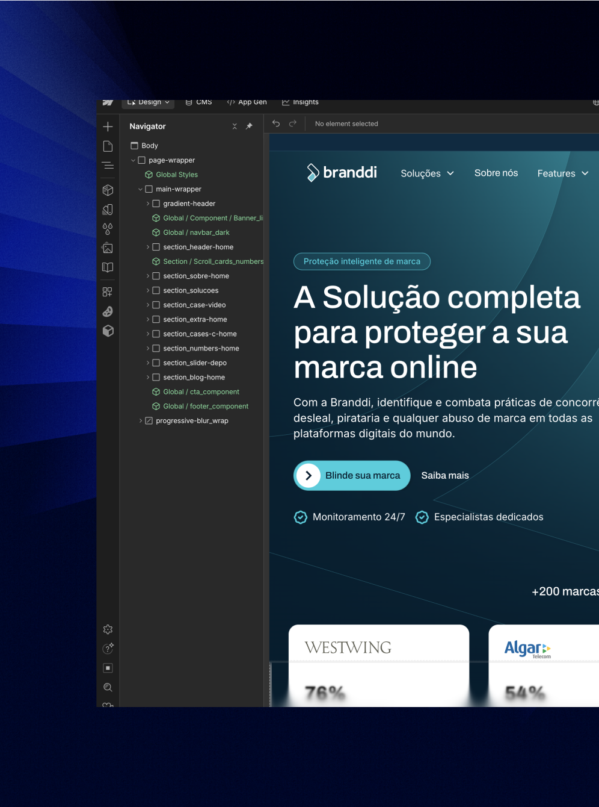The image size is (599, 807).
Task: Open the Apps grid-plus icon
Action: point(108,292)
